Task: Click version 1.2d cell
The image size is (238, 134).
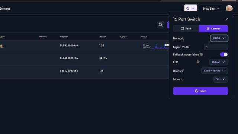Action: [x=102, y=45]
